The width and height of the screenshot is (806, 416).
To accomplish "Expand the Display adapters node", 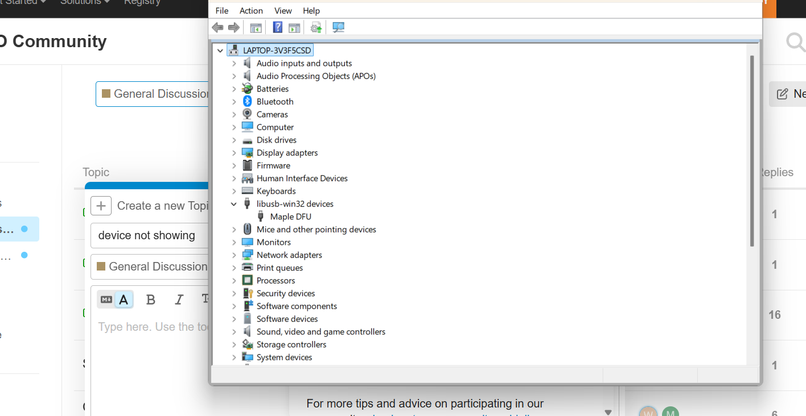I will [x=234, y=153].
